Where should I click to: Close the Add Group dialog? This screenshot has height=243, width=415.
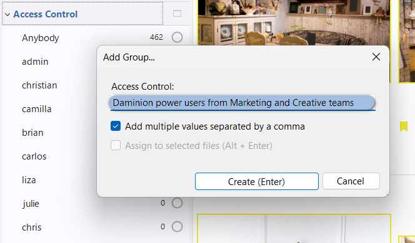tap(376, 57)
